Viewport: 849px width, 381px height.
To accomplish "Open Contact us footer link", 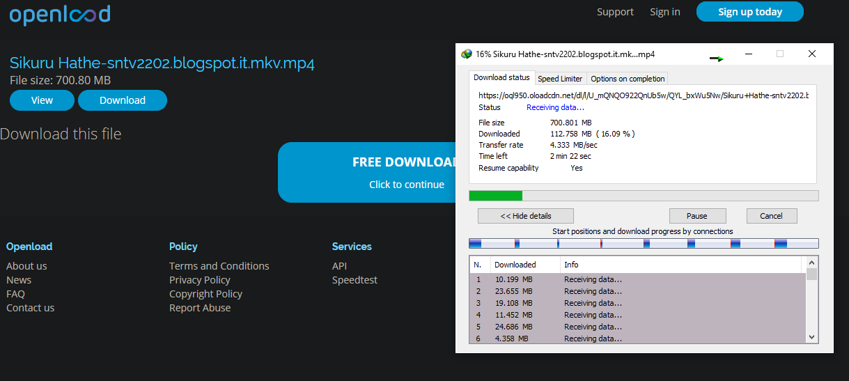I will 30,308.
